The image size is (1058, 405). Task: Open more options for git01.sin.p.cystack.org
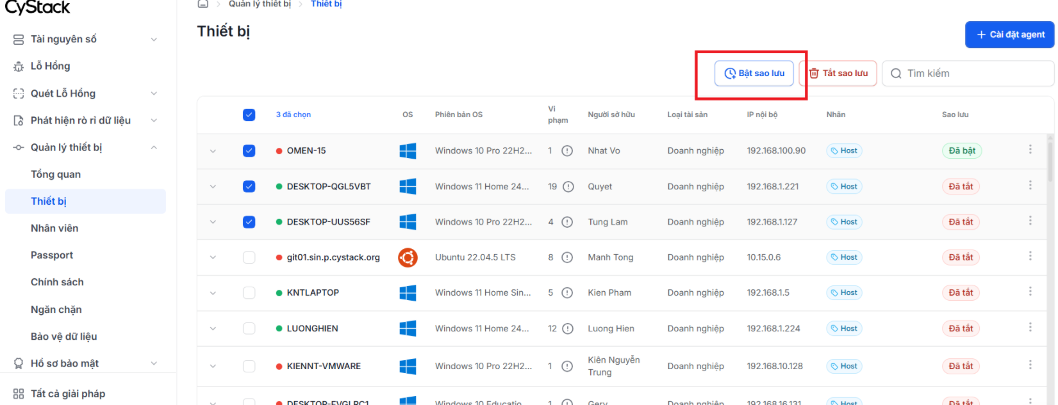1030,255
